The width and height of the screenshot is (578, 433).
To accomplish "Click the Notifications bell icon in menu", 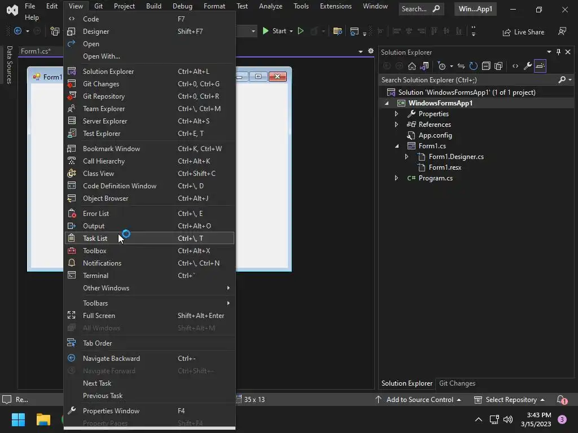I will [72, 263].
